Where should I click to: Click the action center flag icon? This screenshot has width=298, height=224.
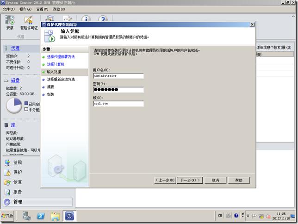tap(254, 216)
